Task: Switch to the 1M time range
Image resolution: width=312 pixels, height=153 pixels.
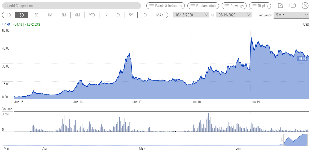Action: [x=50, y=15]
